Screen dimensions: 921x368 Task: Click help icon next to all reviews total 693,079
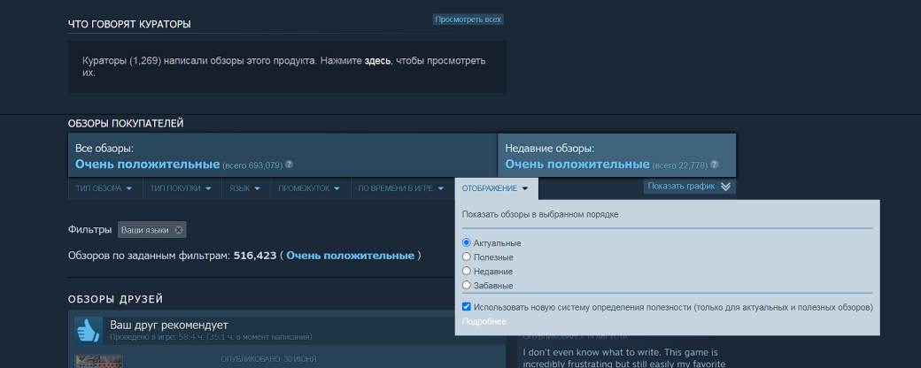pyautogui.click(x=289, y=165)
